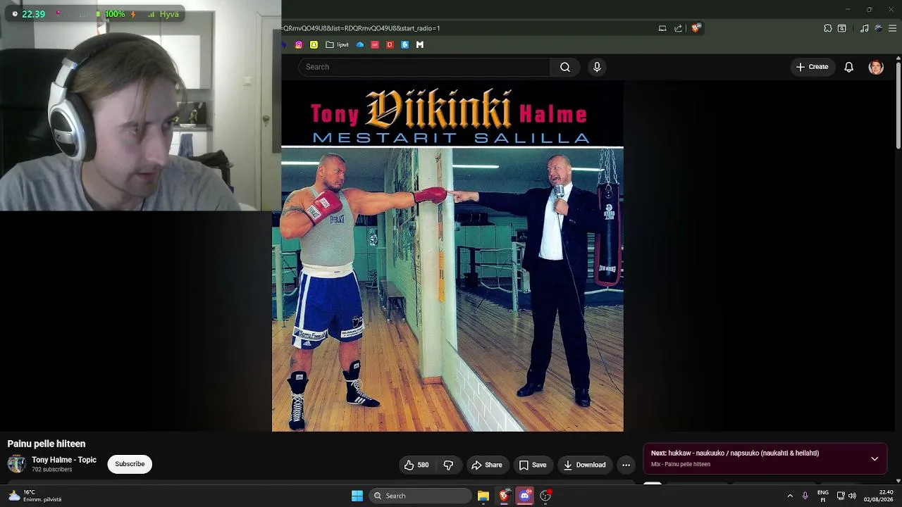This screenshot has height=507, width=902.
Task: Click the cast screen icon in address bar
Action: (x=662, y=28)
